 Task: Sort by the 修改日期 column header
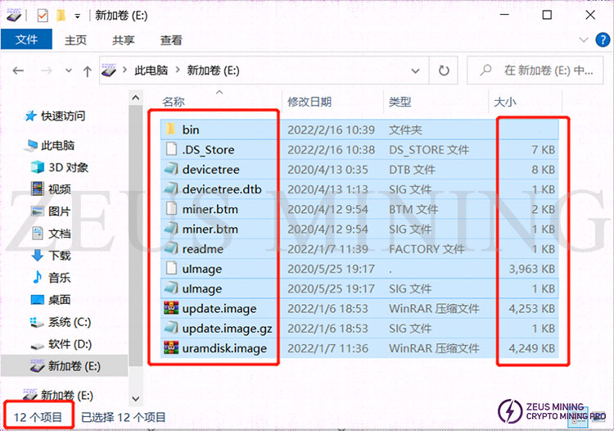(x=309, y=102)
